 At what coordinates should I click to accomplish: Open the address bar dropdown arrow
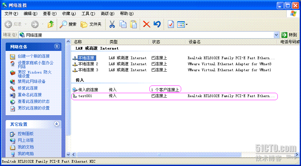click(276, 35)
